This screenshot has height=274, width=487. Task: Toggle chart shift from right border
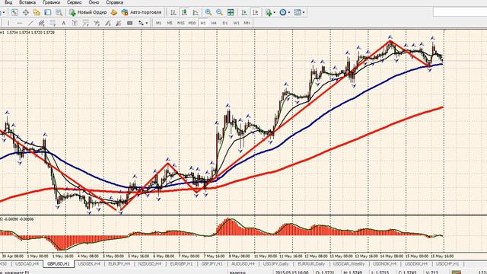[x=256, y=12]
